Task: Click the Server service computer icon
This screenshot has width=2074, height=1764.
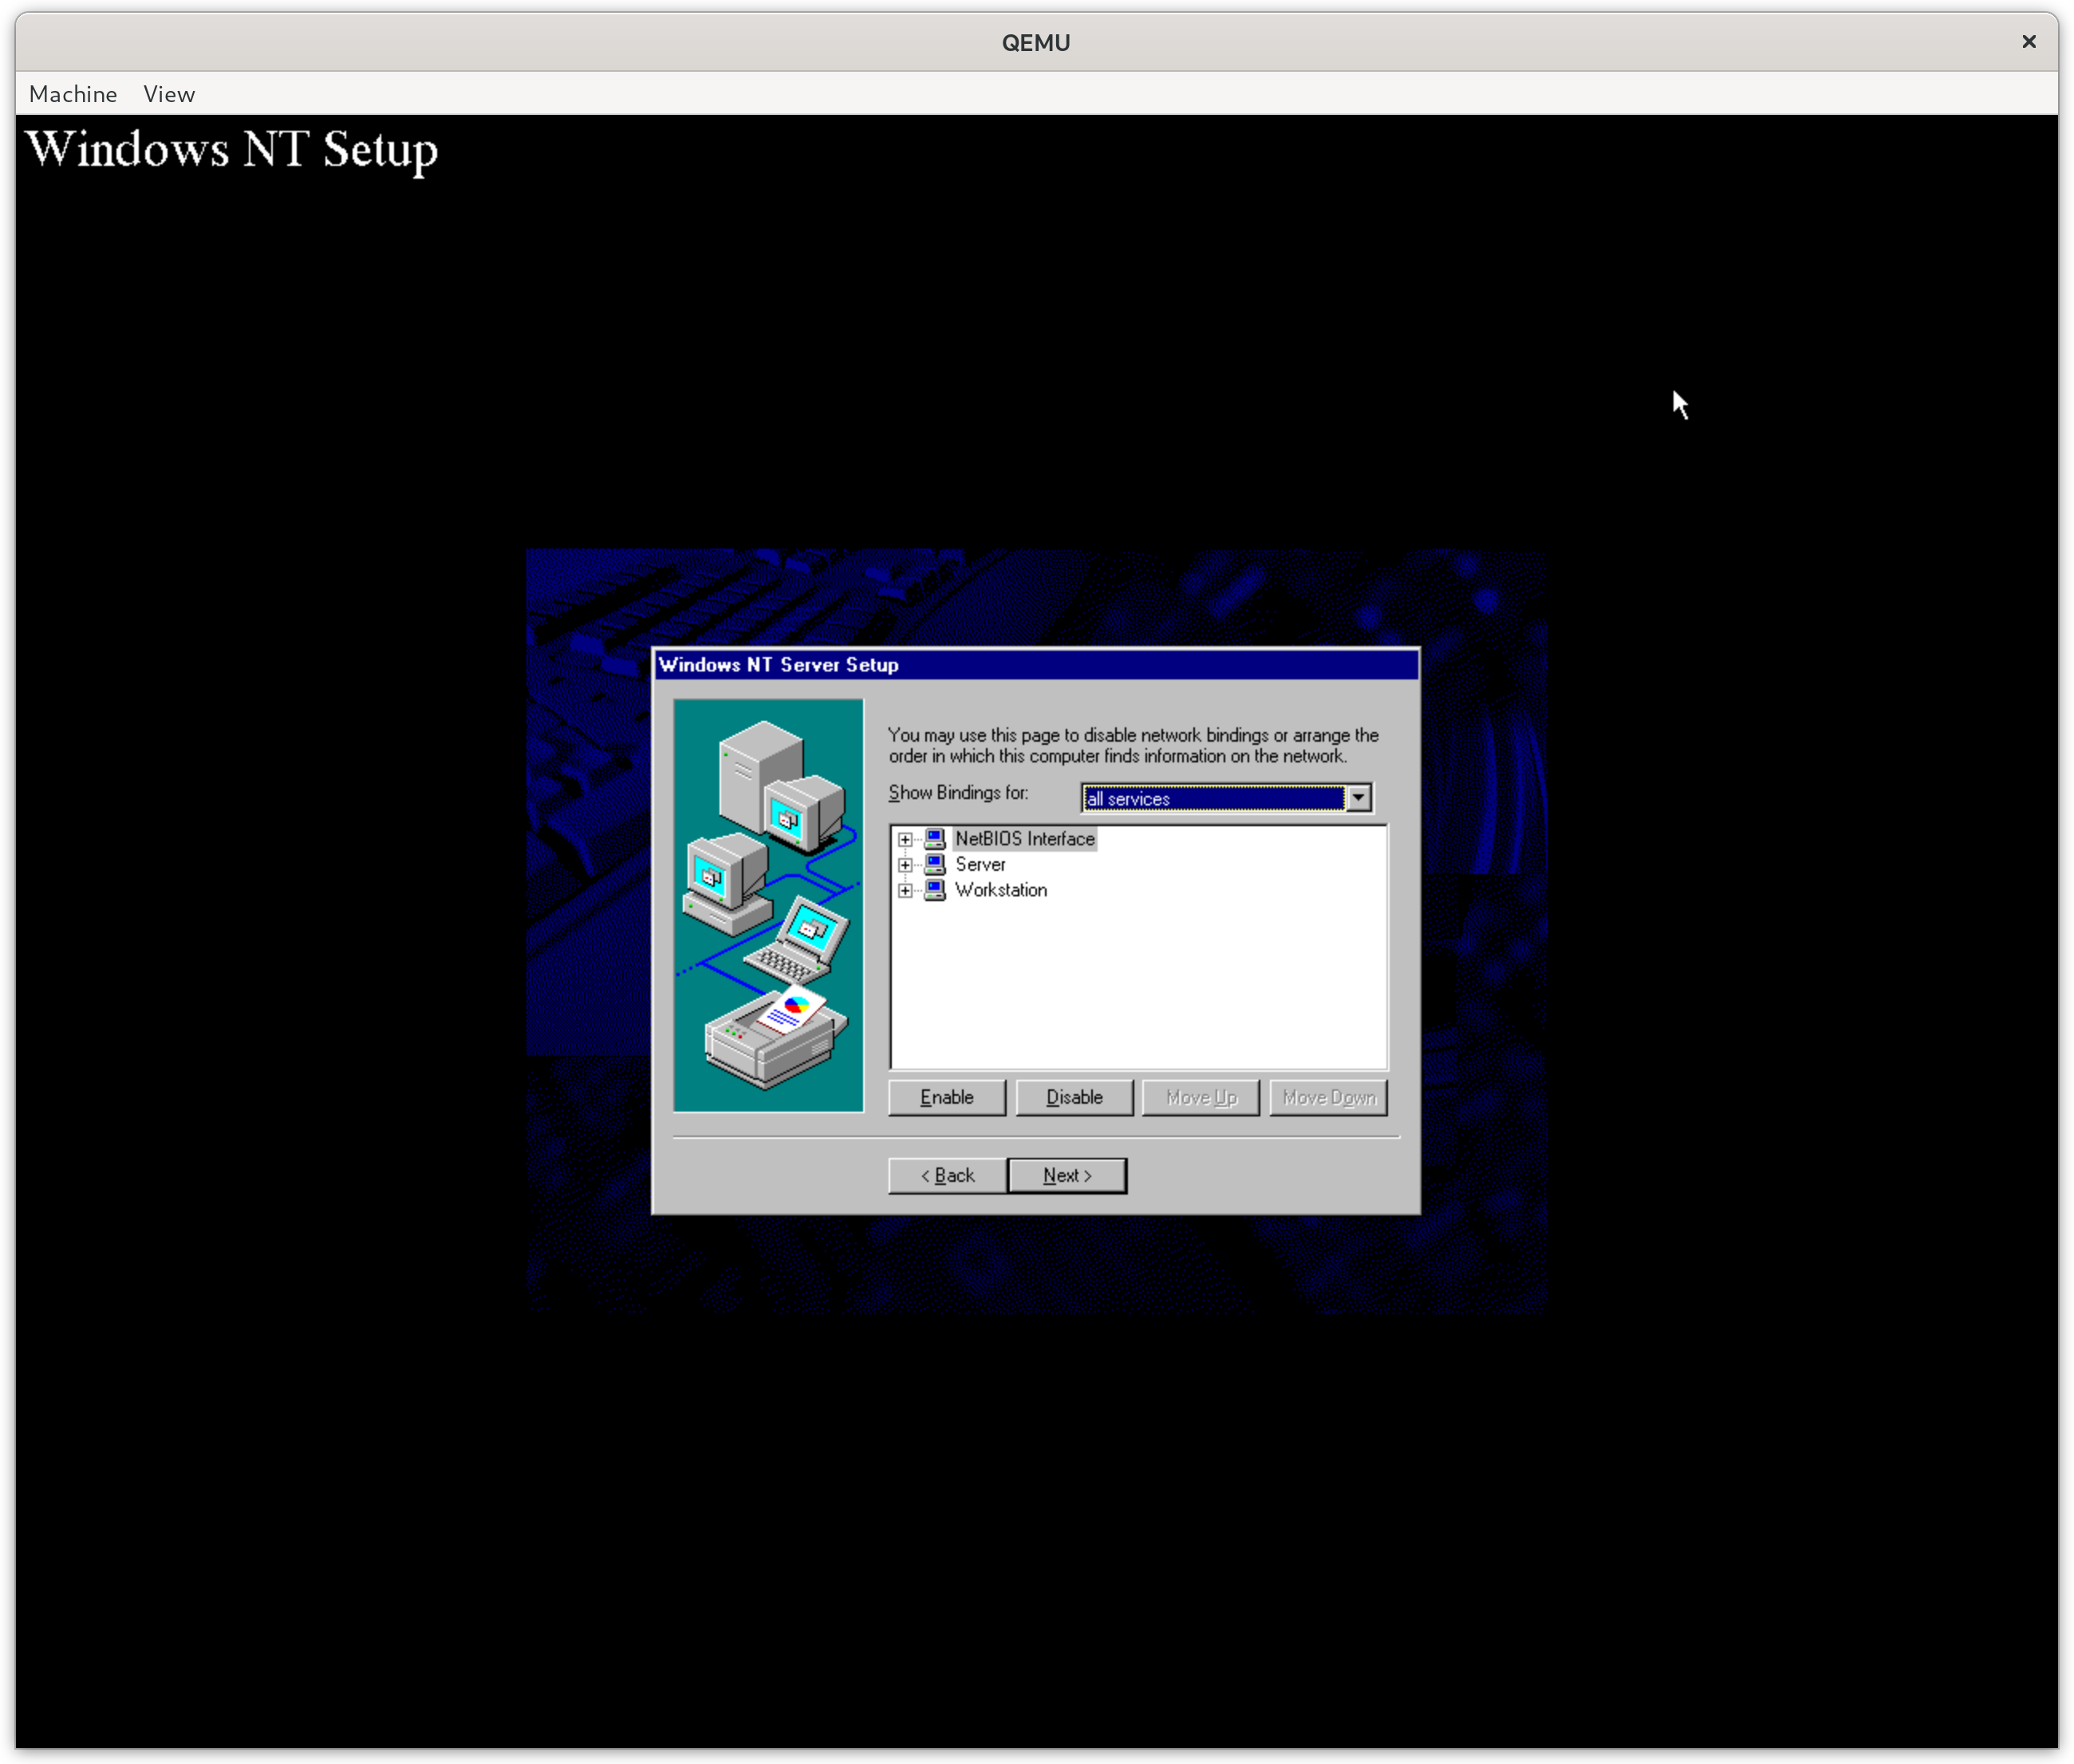Action: coord(934,864)
